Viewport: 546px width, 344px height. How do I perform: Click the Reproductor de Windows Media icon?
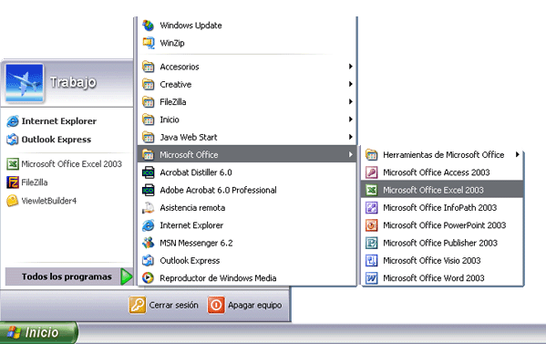tap(149, 277)
